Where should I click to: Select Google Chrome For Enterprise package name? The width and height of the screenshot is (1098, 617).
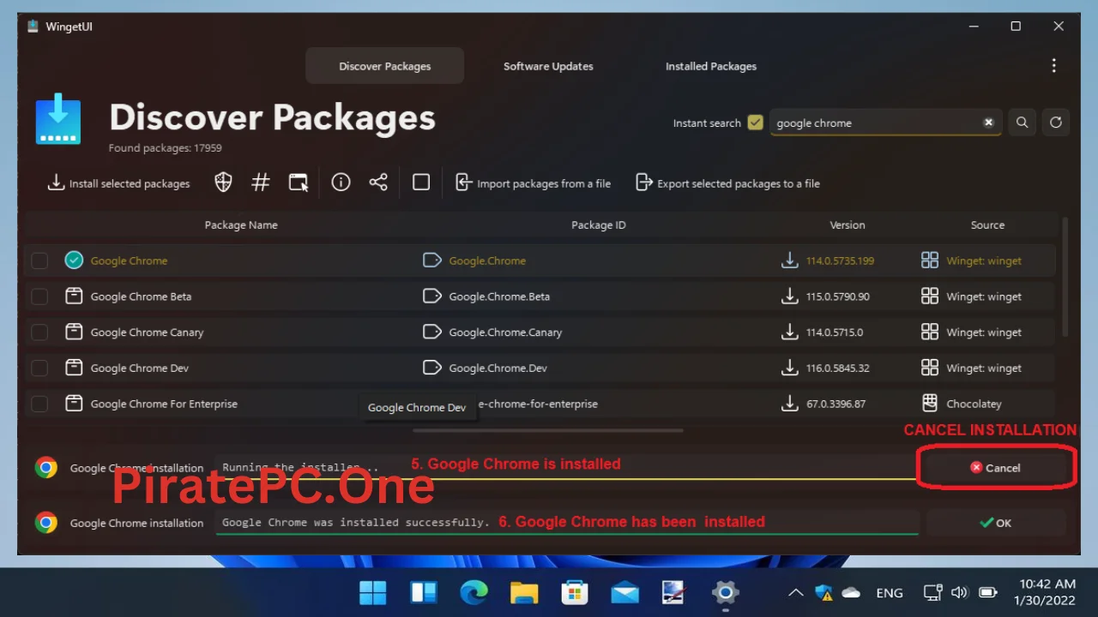pyautogui.click(x=164, y=404)
